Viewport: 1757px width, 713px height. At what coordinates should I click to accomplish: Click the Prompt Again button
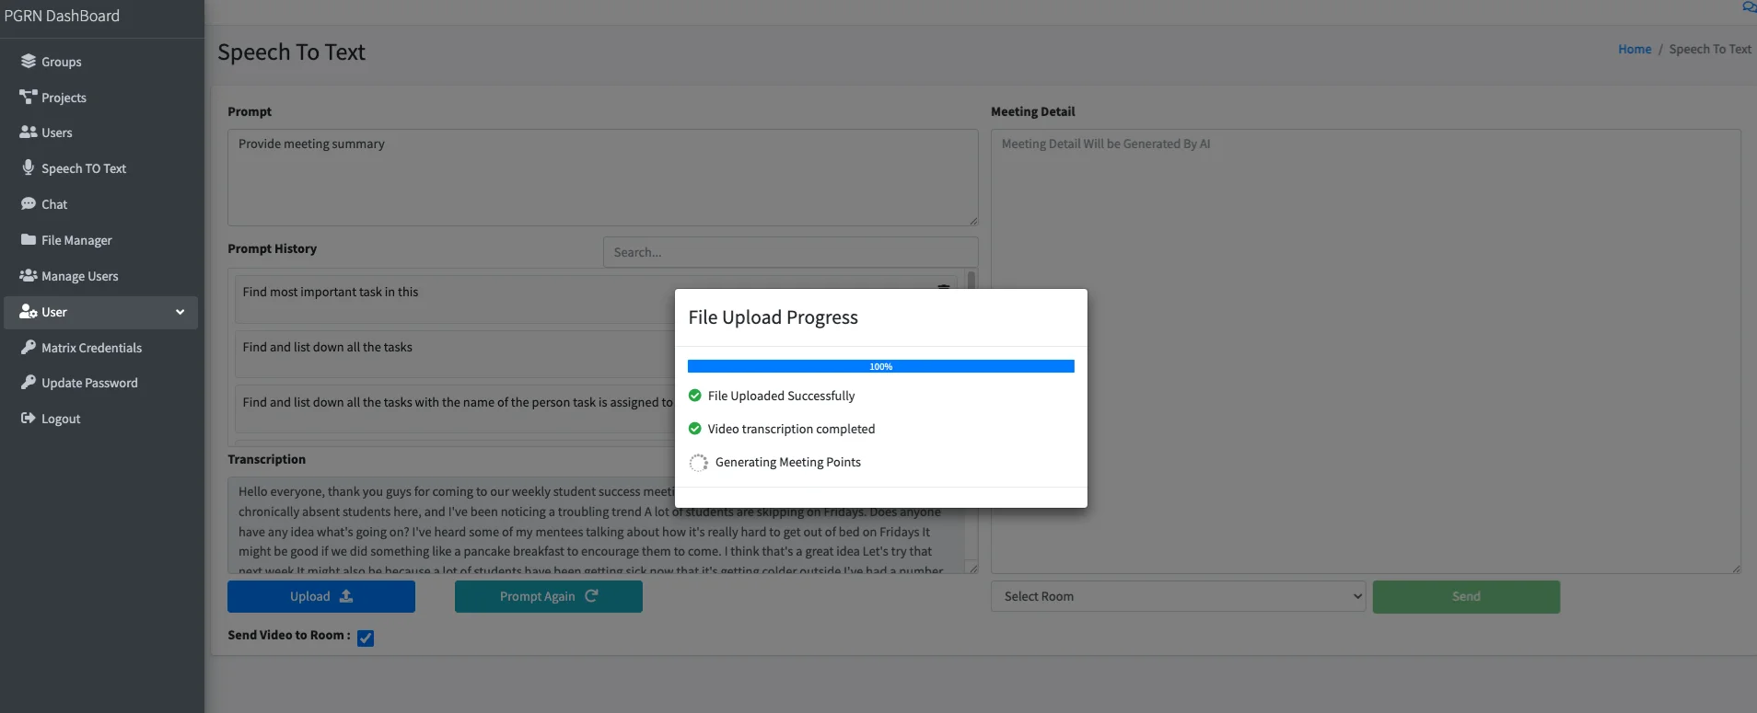(x=548, y=596)
